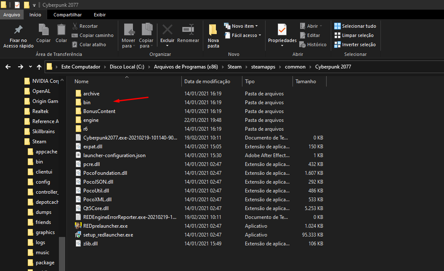Screen dimensions: 444x271
Task: Switch to the Compartilhar tab
Action: [67, 15]
